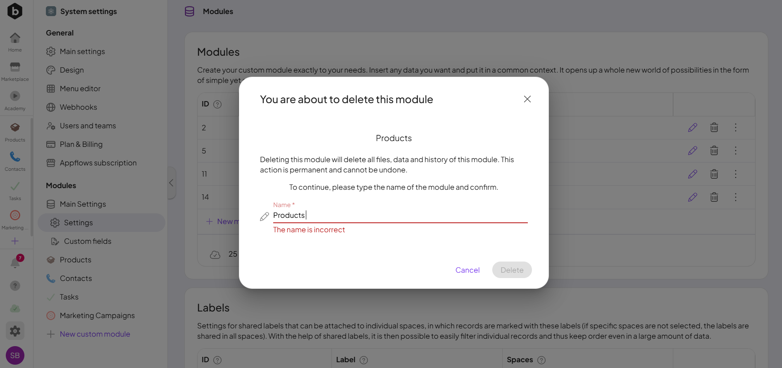
Task: Open the SB user avatar
Action: click(15, 356)
